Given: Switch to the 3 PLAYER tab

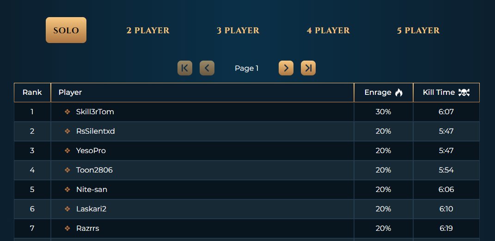Looking at the screenshot, I should pos(238,31).
